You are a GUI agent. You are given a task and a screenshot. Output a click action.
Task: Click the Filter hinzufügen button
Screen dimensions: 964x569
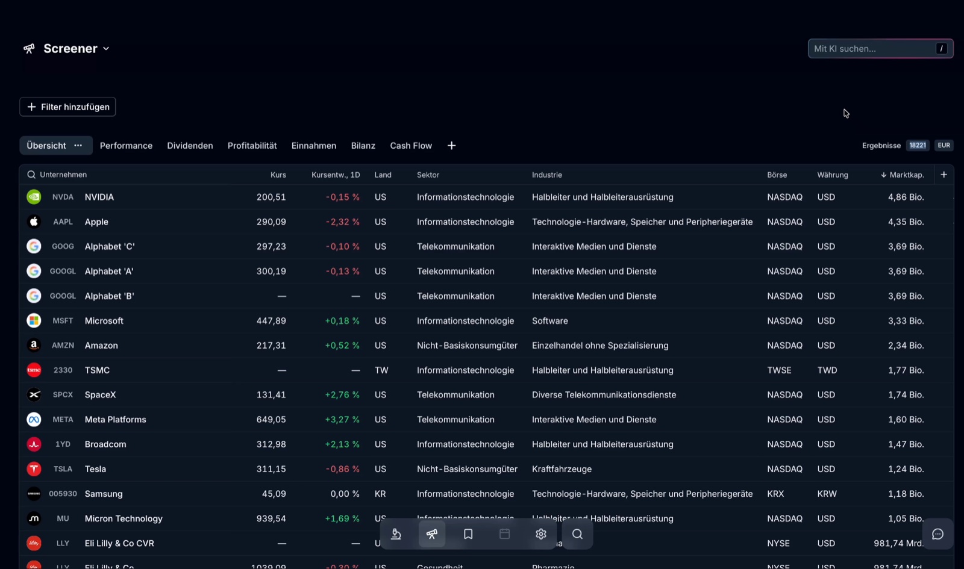(x=67, y=107)
